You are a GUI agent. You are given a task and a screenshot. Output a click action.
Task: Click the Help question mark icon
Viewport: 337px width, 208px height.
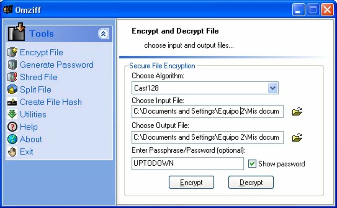[12, 127]
